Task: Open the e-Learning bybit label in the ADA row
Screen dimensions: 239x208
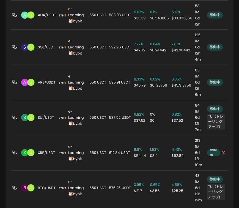Action: tap(76, 15)
